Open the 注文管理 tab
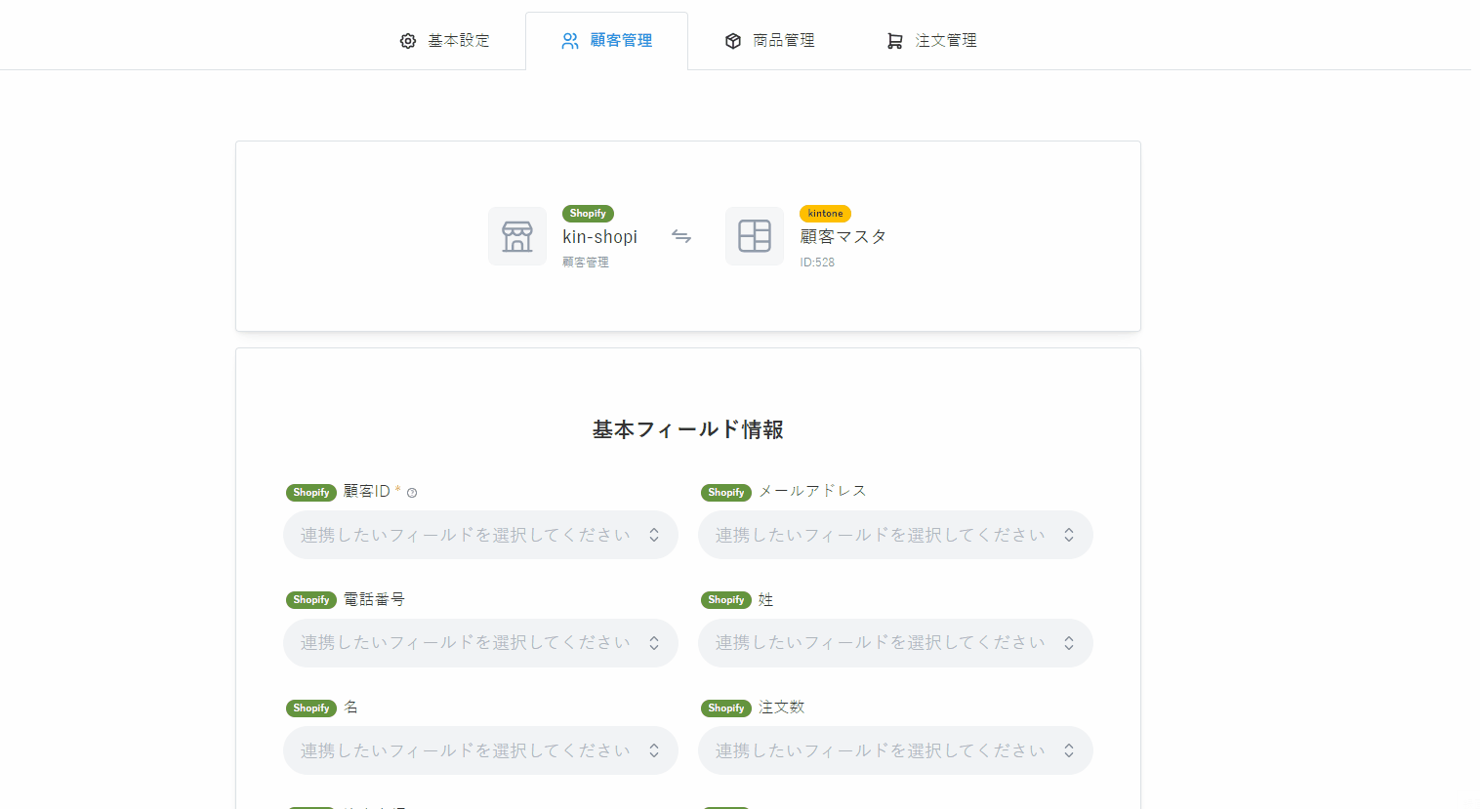Image resolution: width=1480 pixels, height=809 pixels. pos(945,41)
